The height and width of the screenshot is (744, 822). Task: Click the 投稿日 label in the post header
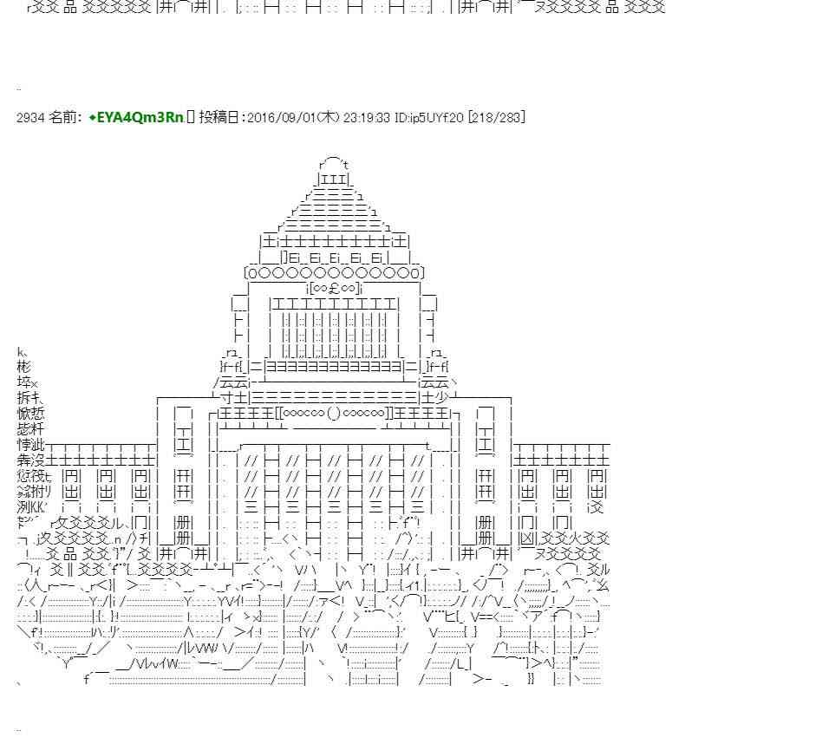point(221,117)
